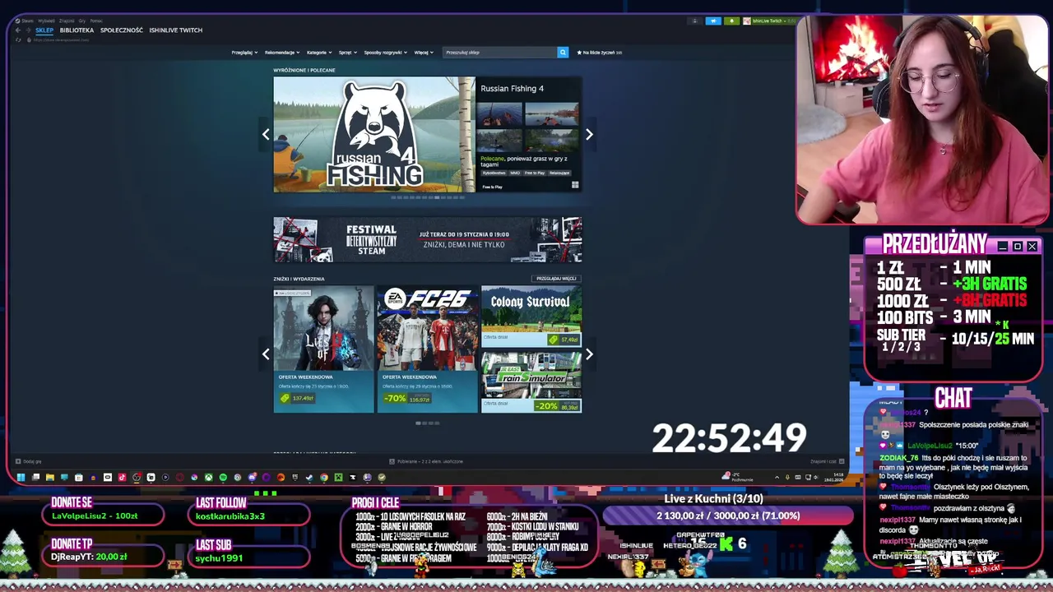1053x592 pixels.
Task: Open the Znajomi menu
Action: click(x=67, y=21)
